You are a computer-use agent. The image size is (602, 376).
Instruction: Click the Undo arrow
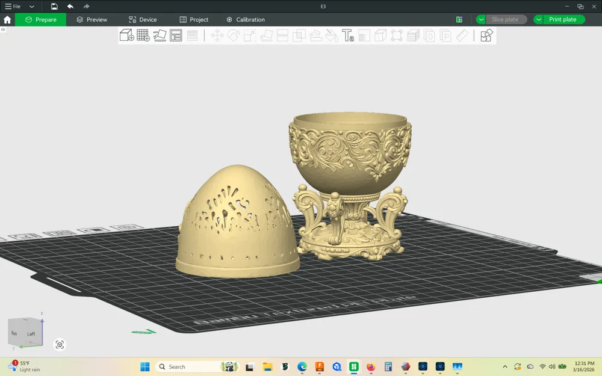point(70,6)
